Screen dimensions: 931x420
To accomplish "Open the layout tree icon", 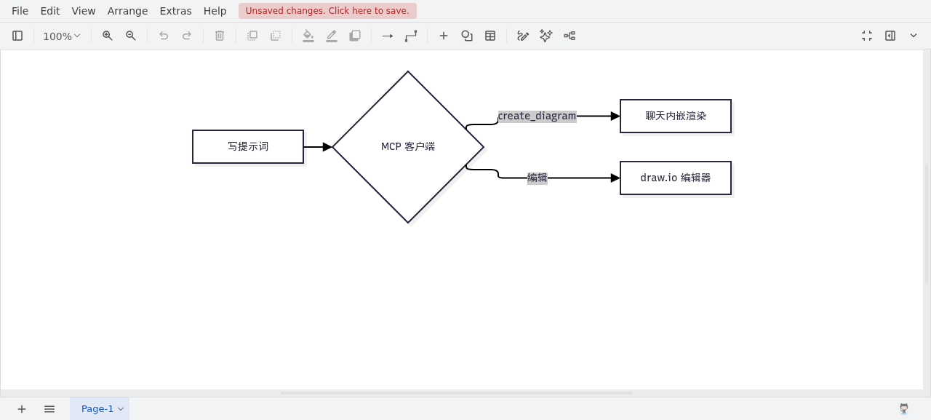I will tap(570, 36).
